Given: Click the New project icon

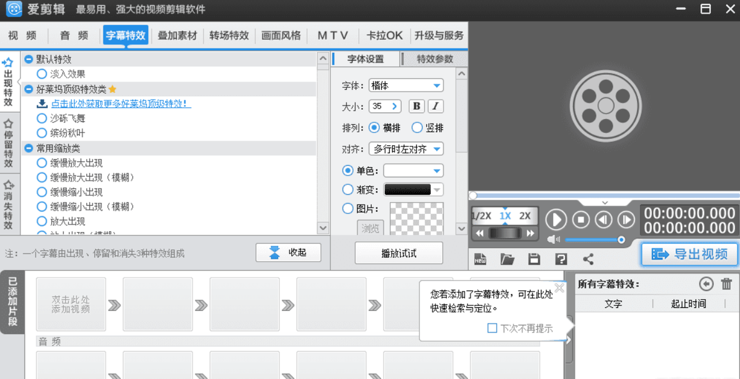Looking at the screenshot, I should (x=481, y=259).
